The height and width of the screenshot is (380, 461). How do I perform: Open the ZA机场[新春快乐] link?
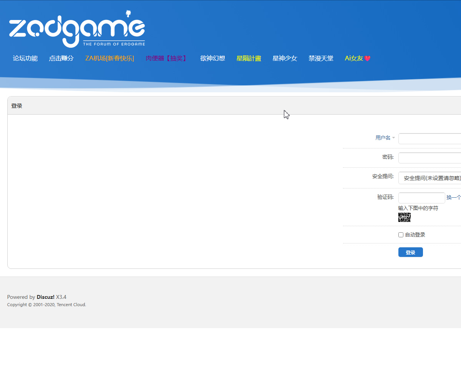coord(109,58)
